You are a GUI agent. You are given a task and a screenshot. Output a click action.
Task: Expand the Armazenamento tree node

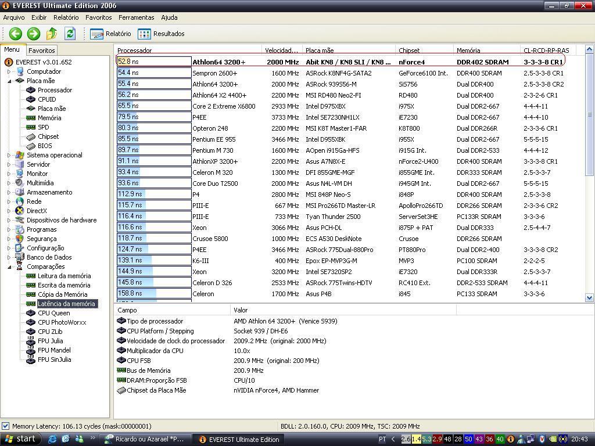tap(9, 192)
